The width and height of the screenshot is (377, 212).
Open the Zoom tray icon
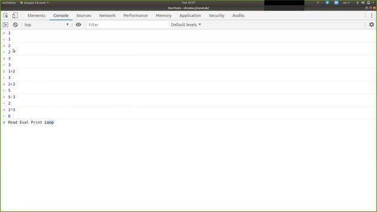(336, 2)
